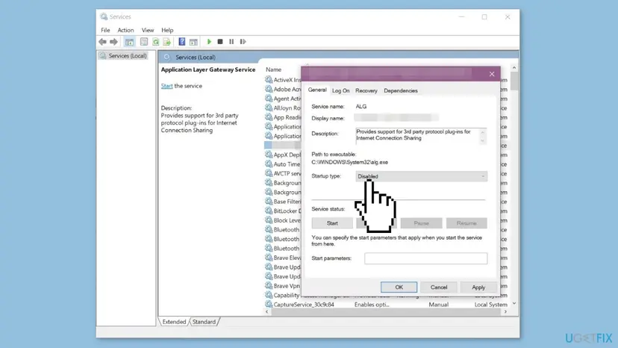
Task: Click gear icon beside AllJoyn Ro service
Action: 269,108
